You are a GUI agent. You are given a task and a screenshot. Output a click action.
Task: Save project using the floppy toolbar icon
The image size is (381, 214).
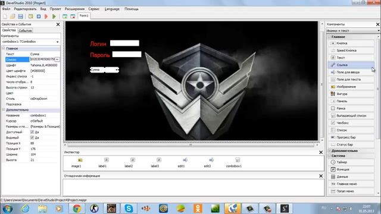[x=20, y=17]
